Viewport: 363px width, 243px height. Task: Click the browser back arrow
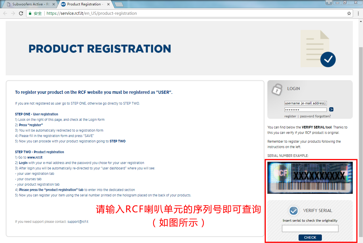click(5, 13)
